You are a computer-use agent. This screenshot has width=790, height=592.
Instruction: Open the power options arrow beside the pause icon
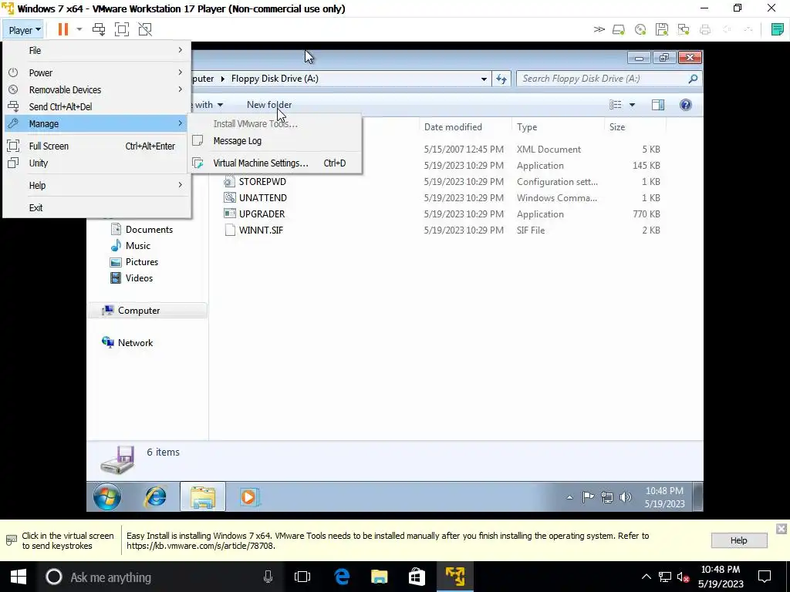[79, 30]
